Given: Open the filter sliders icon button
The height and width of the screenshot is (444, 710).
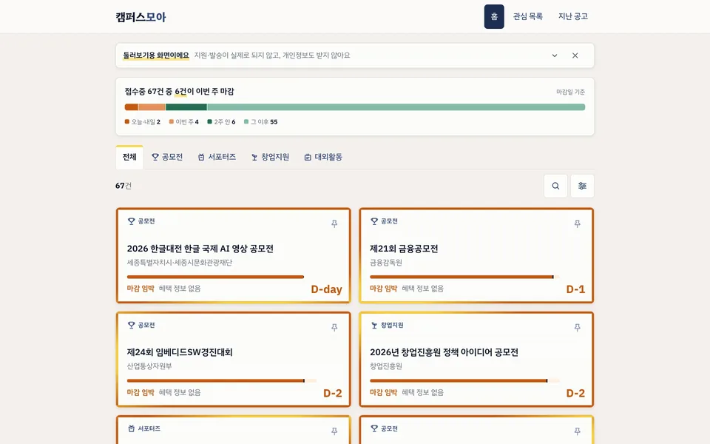Looking at the screenshot, I should click(582, 186).
